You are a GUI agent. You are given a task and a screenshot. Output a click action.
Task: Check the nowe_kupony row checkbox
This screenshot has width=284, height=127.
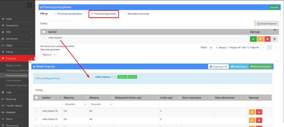click(x=44, y=38)
